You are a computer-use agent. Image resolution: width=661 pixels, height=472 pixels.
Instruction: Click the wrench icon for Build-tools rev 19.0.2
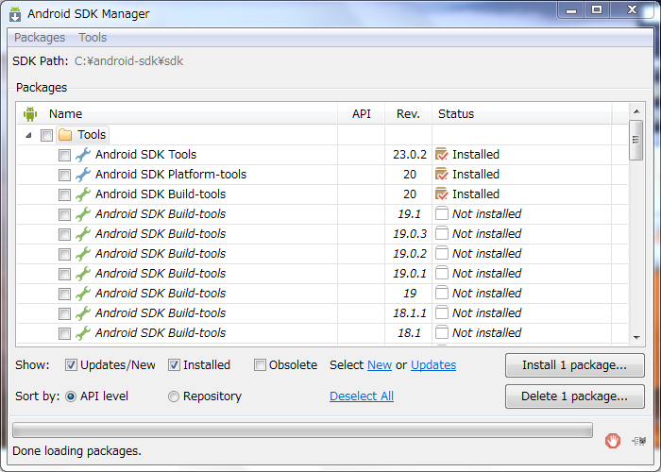(83, 254)
